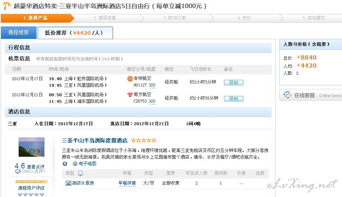The image size is (342, 197).
Task: Click the hotel aerial photo thumbnail
Action: [32, 147]
